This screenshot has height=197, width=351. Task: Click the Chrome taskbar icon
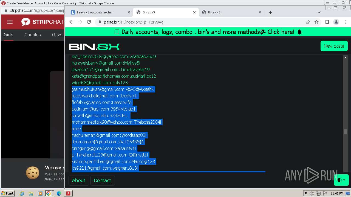[49, 193]
